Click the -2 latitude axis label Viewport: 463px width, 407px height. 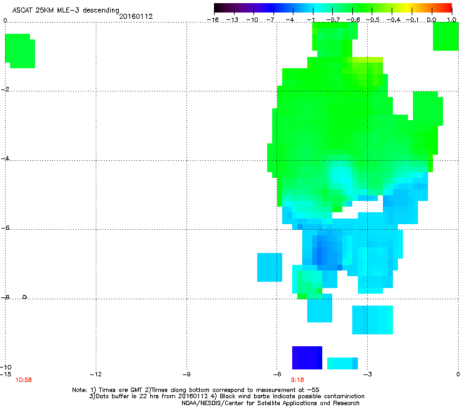click(x=5, y=90)
